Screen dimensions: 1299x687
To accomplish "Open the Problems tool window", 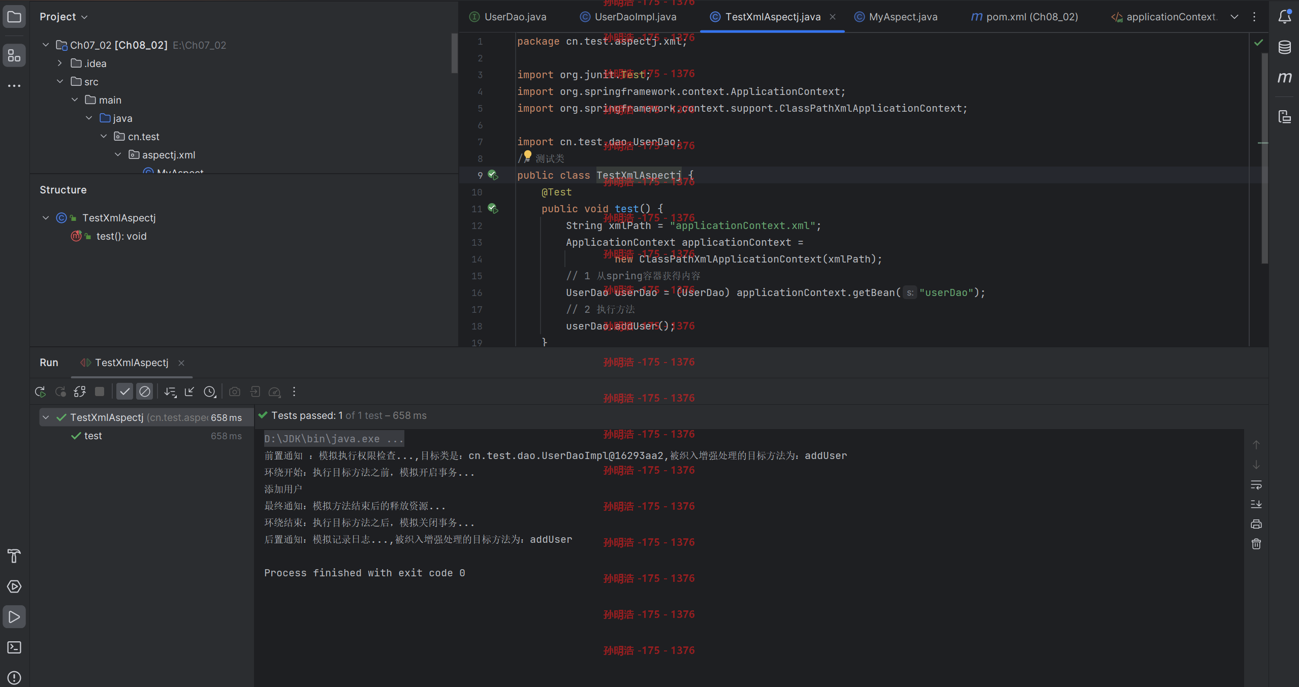I will 14,677.
